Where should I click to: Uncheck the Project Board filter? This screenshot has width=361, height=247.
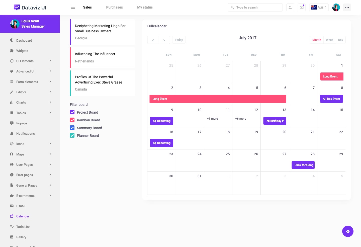pos(72,112)
